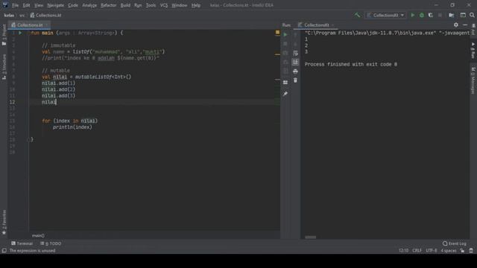Click the Build project hammer icon
This screenshot has height=268, width=477.
[357, 15]
